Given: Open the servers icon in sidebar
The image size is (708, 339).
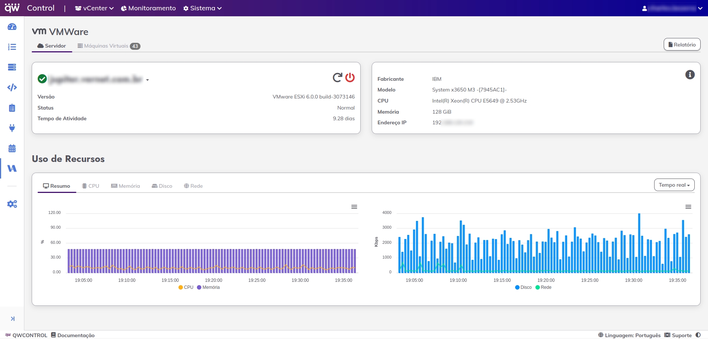Looking at the screenshot, I should point(12,67).
